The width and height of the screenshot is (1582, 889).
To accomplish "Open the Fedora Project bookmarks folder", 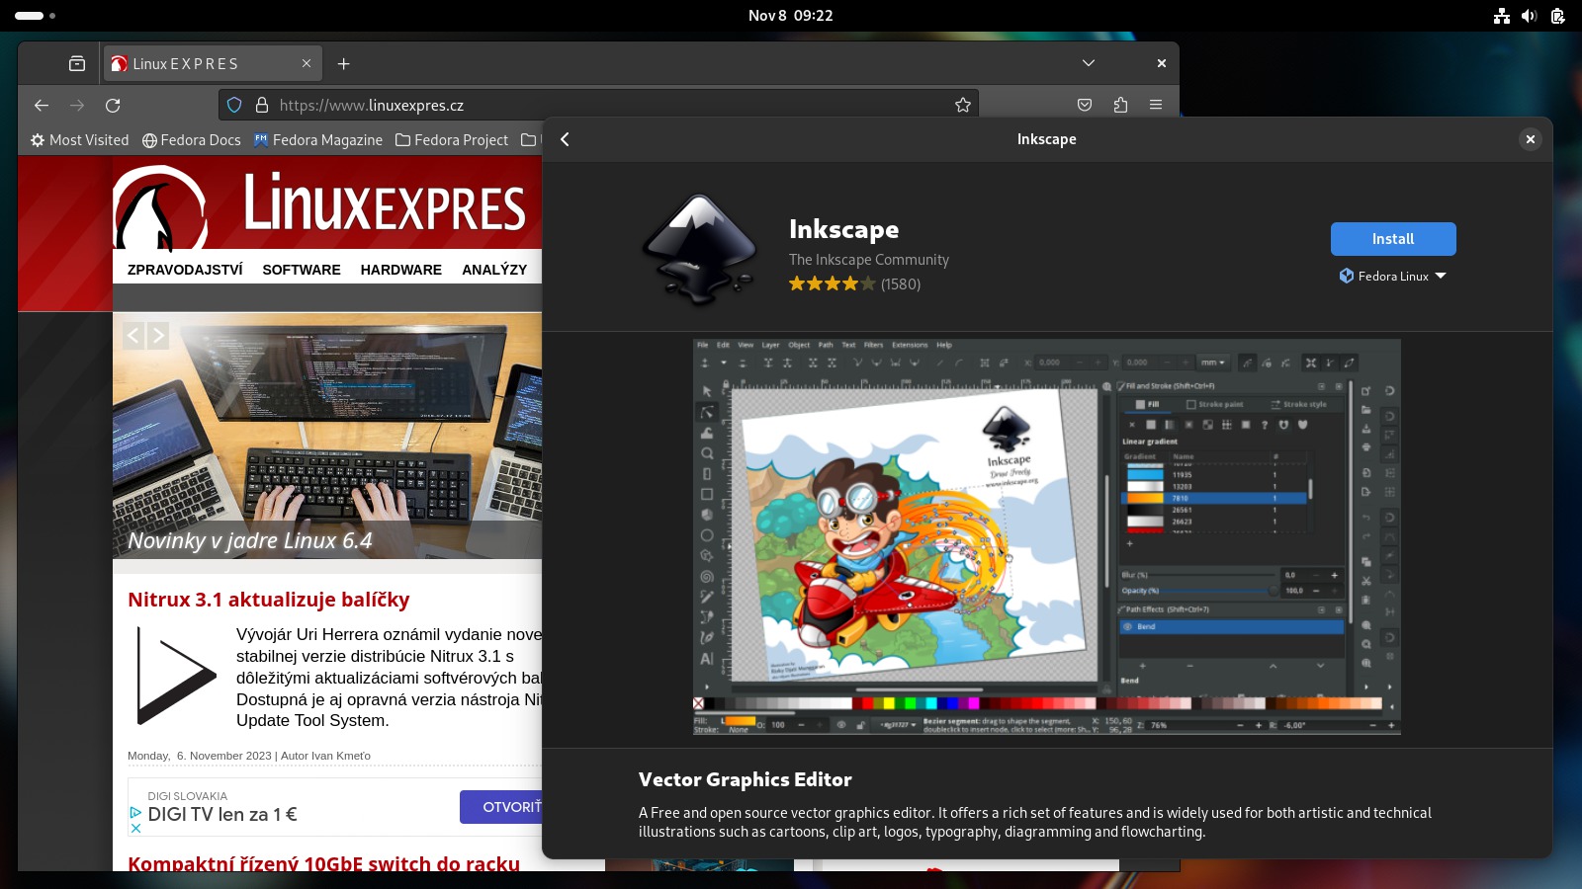I will pos(452,140).
